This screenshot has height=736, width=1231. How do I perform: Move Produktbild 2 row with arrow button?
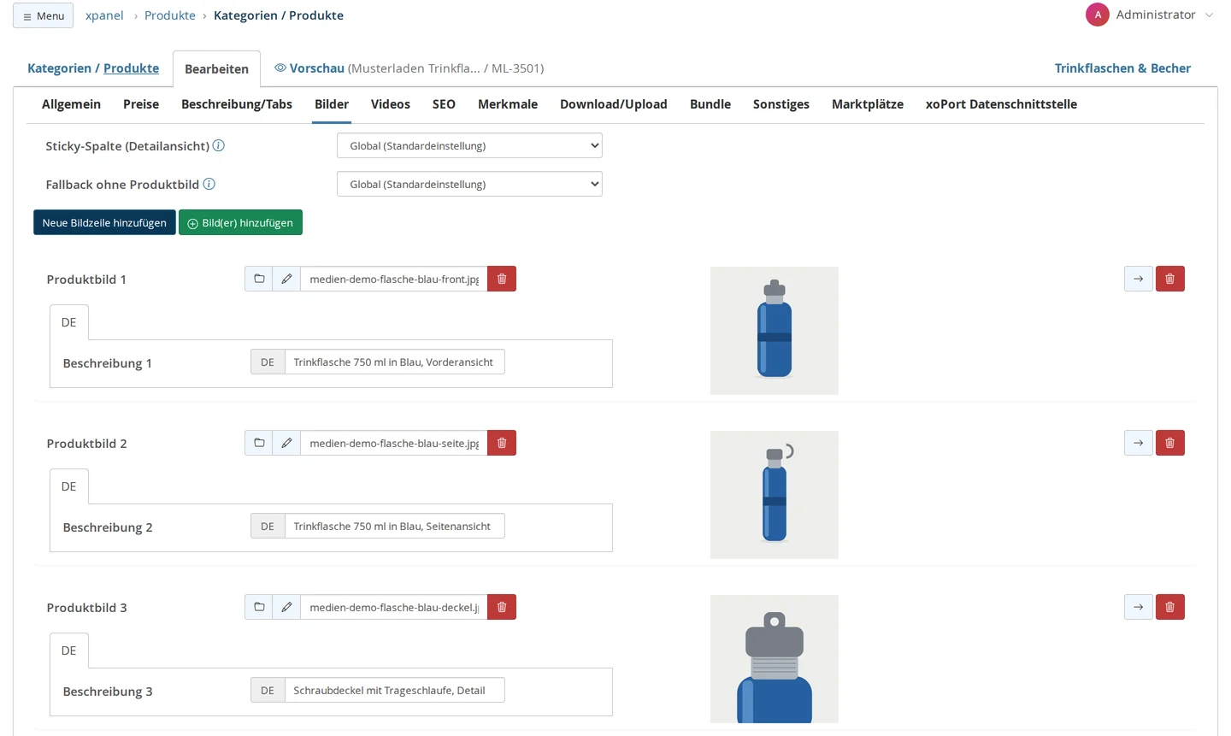[1139, 443]
